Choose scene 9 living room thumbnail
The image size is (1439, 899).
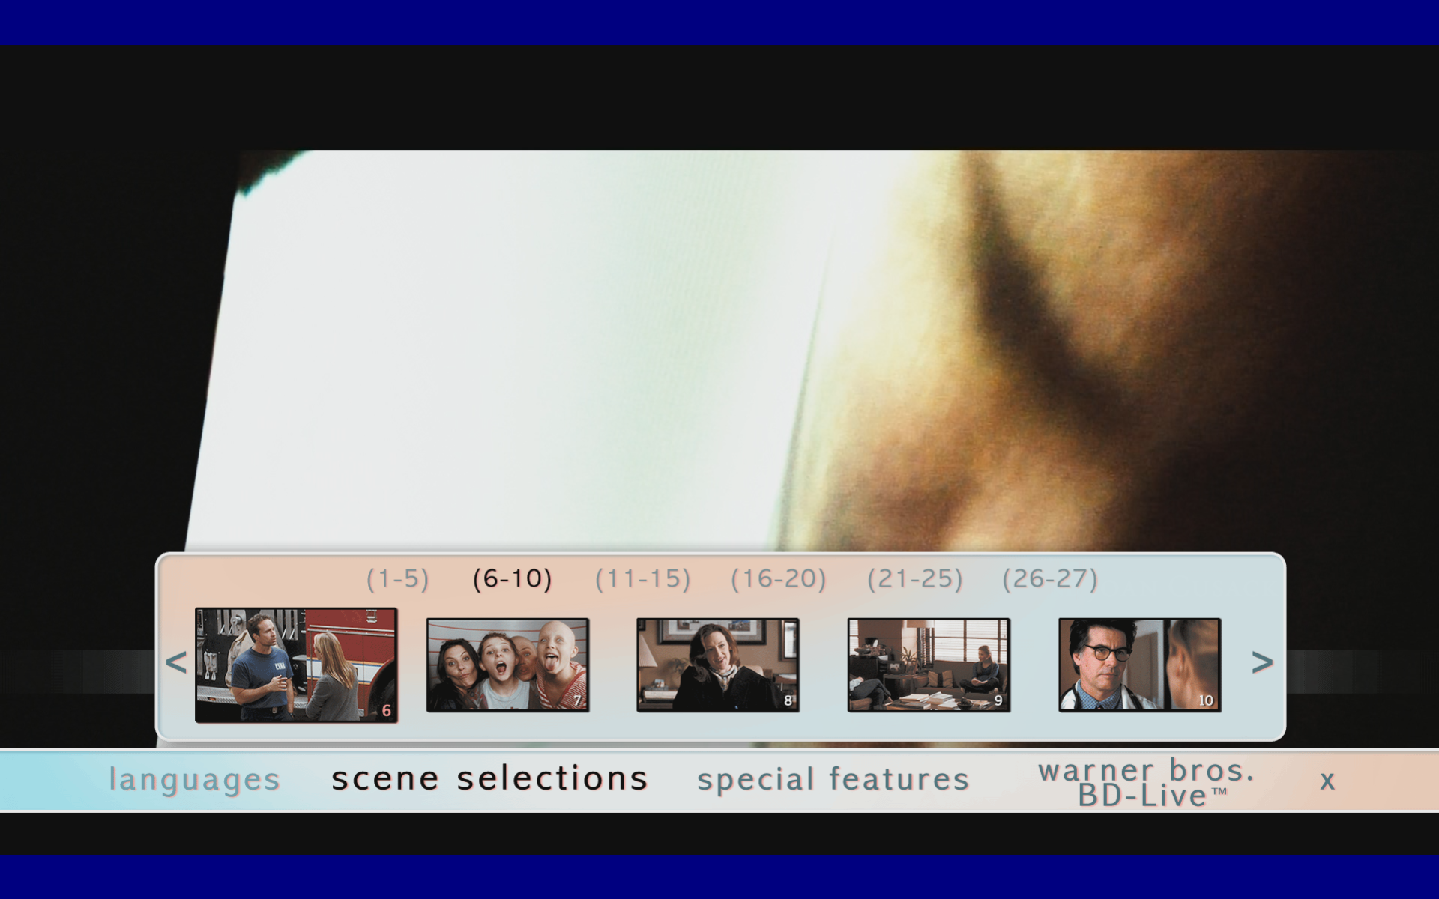coord(929,665)
